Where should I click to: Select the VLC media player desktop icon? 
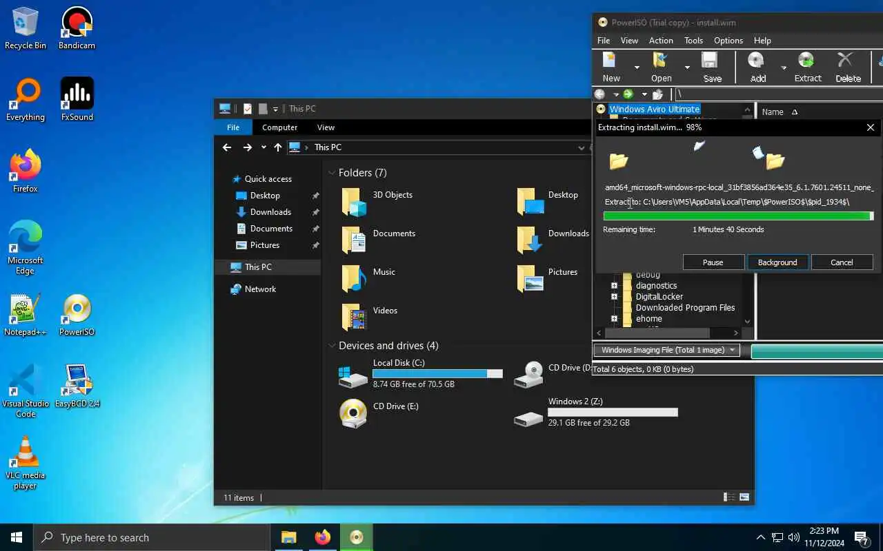[x=26, y=463]
